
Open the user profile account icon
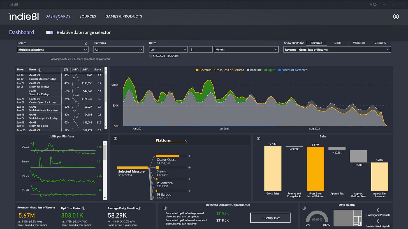tap(396, 16)
